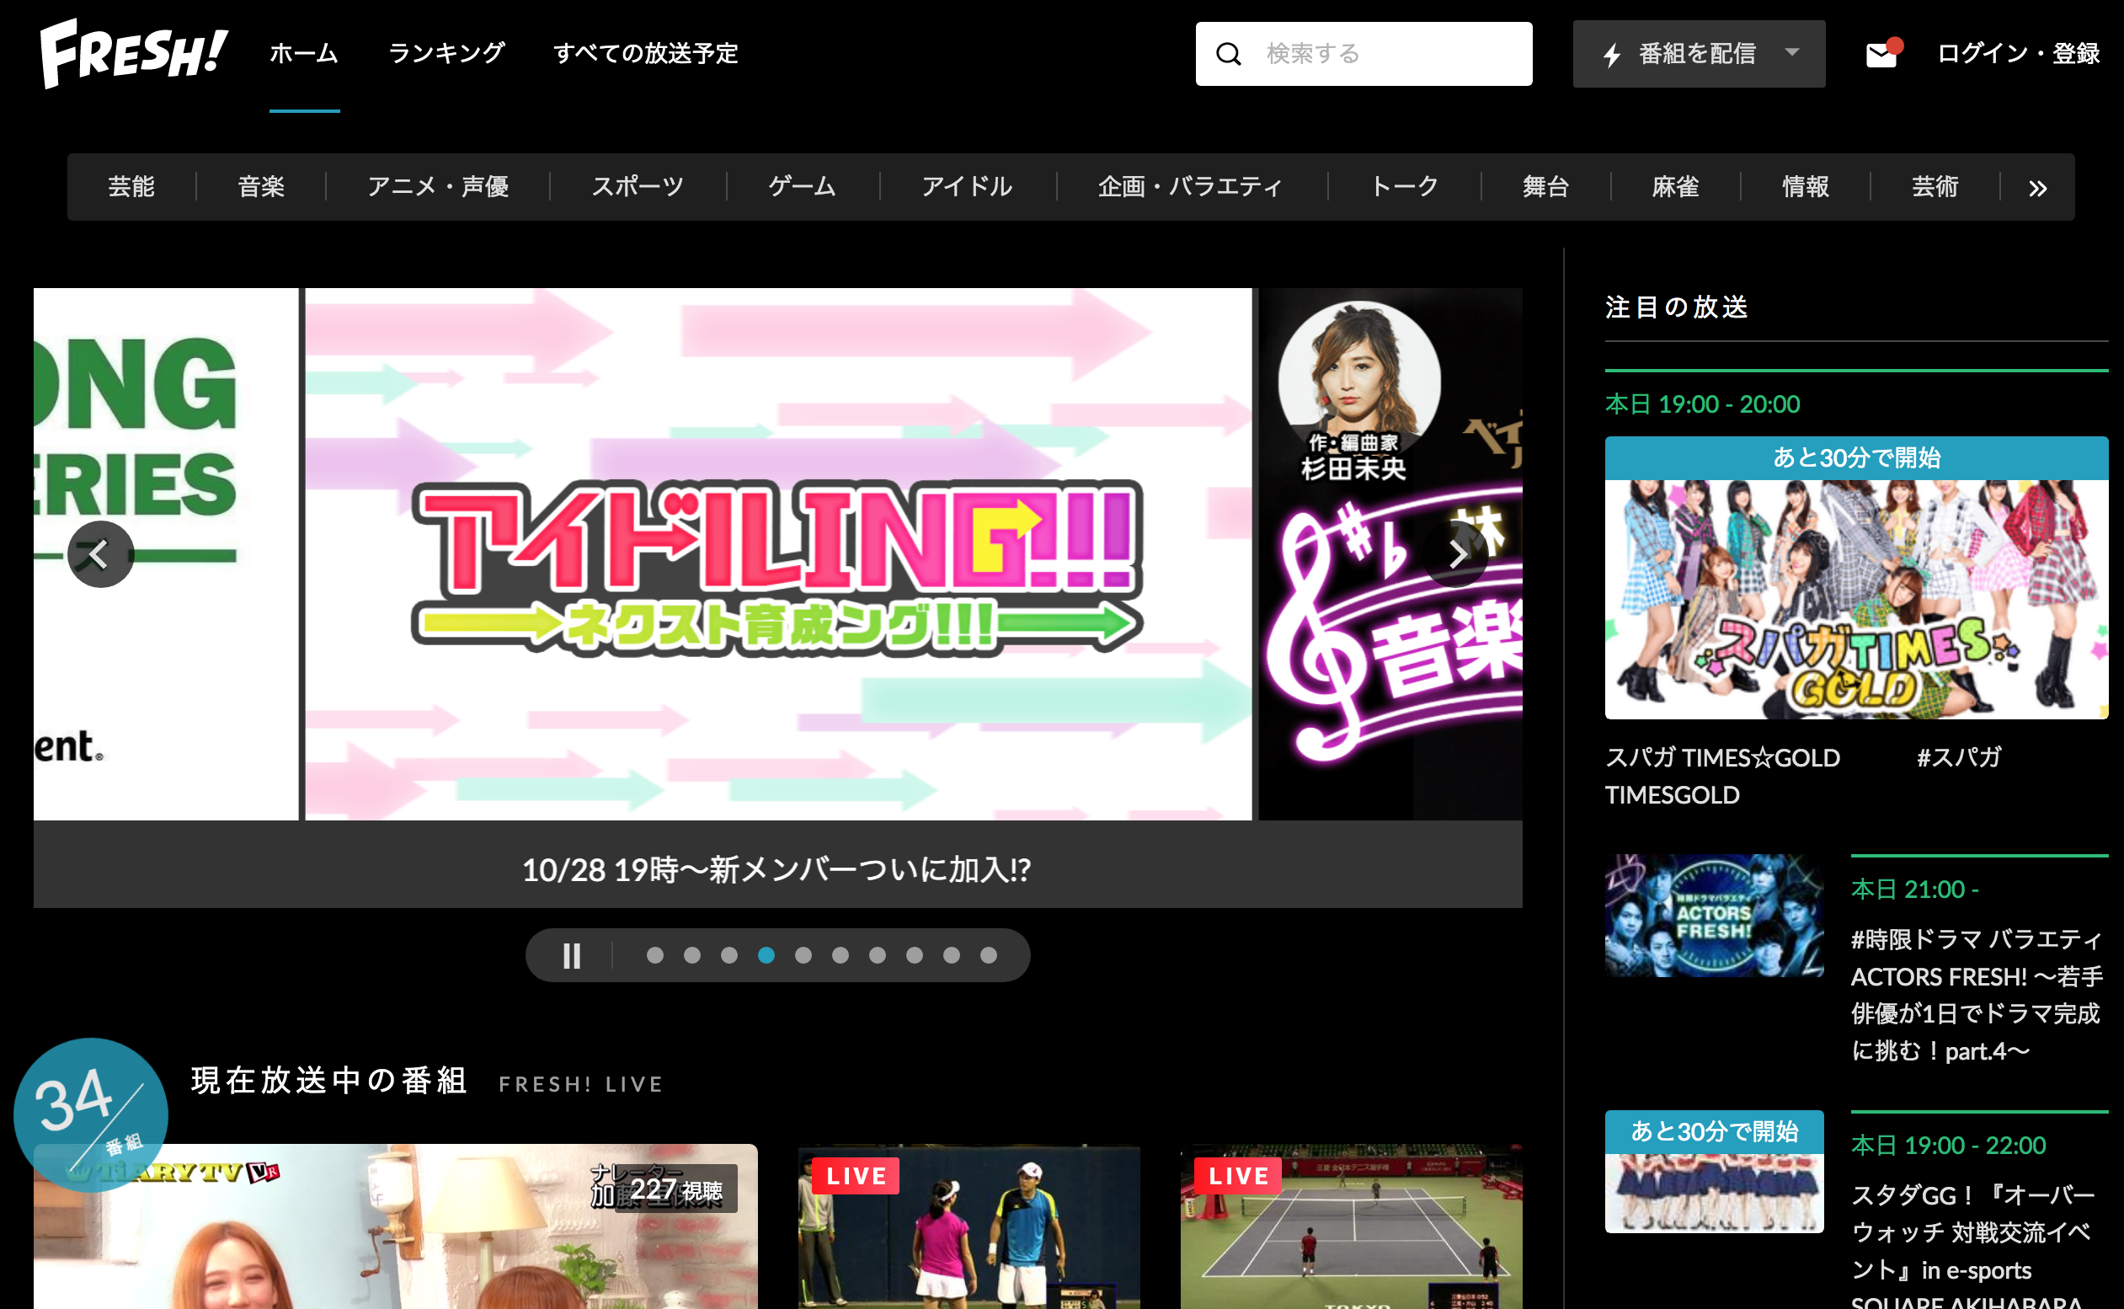Click the 4th carousel dot indicator
The width and height of the screenshot is (2124, 1309).
point(763,955)
